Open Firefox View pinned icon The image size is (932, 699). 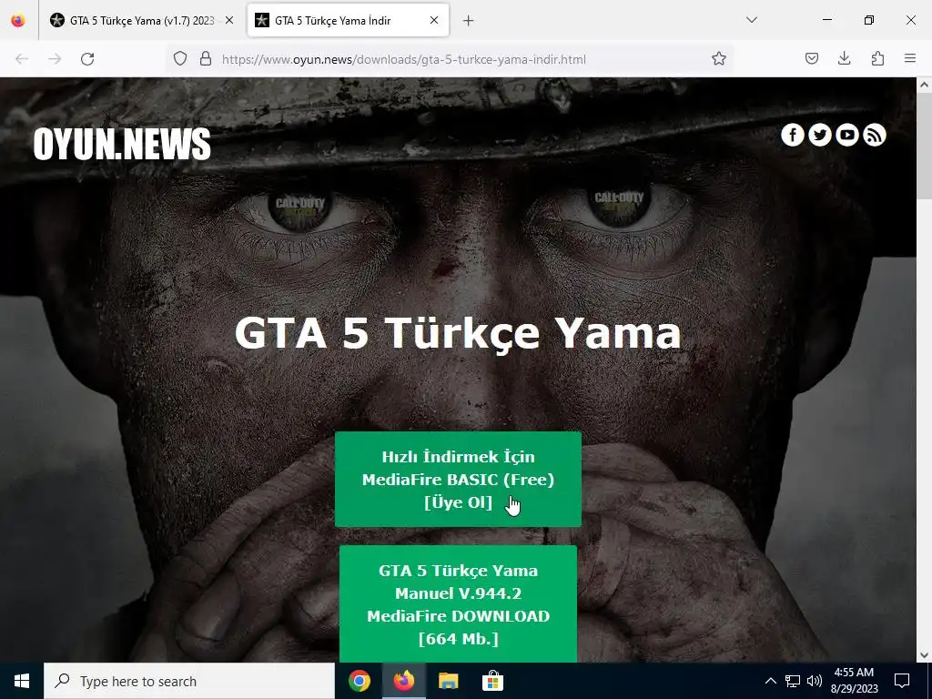coord(18,21)
